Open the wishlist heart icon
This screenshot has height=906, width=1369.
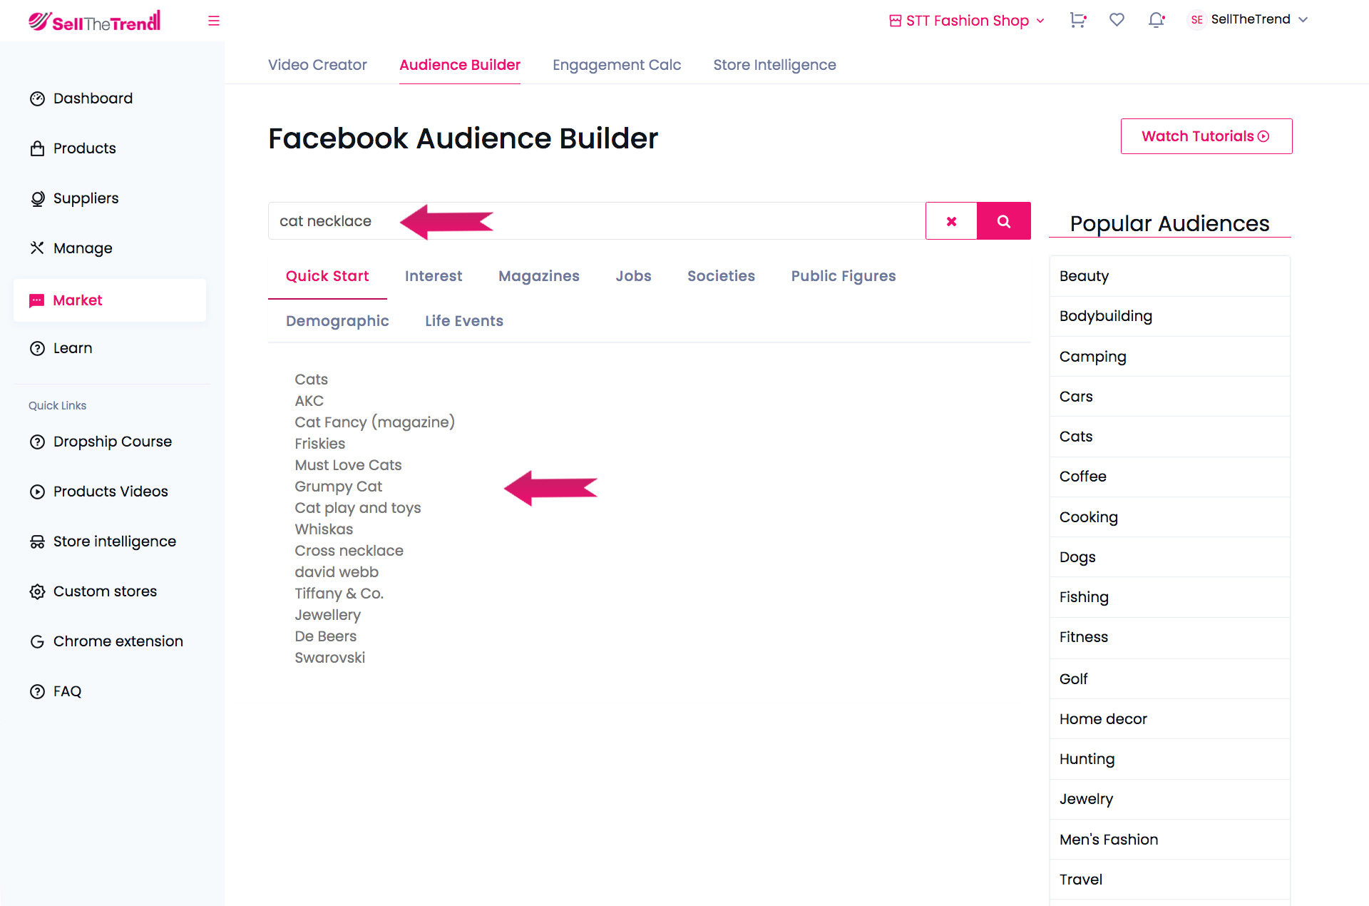(x=1117, y=20)
